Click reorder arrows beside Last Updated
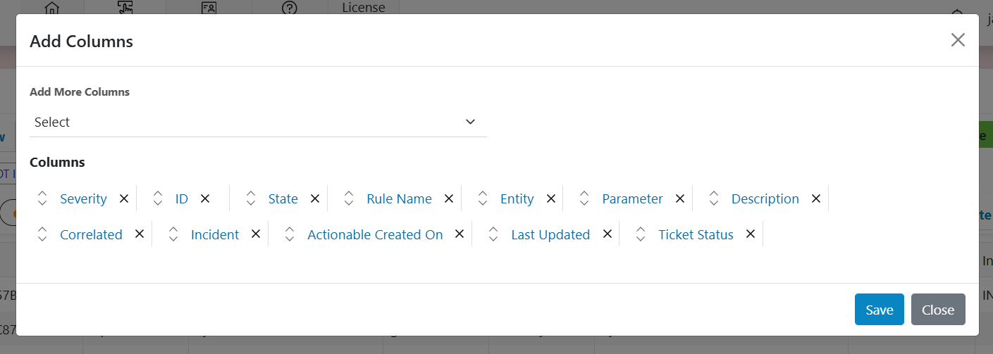The image size is (993, 354). [493, 234]
